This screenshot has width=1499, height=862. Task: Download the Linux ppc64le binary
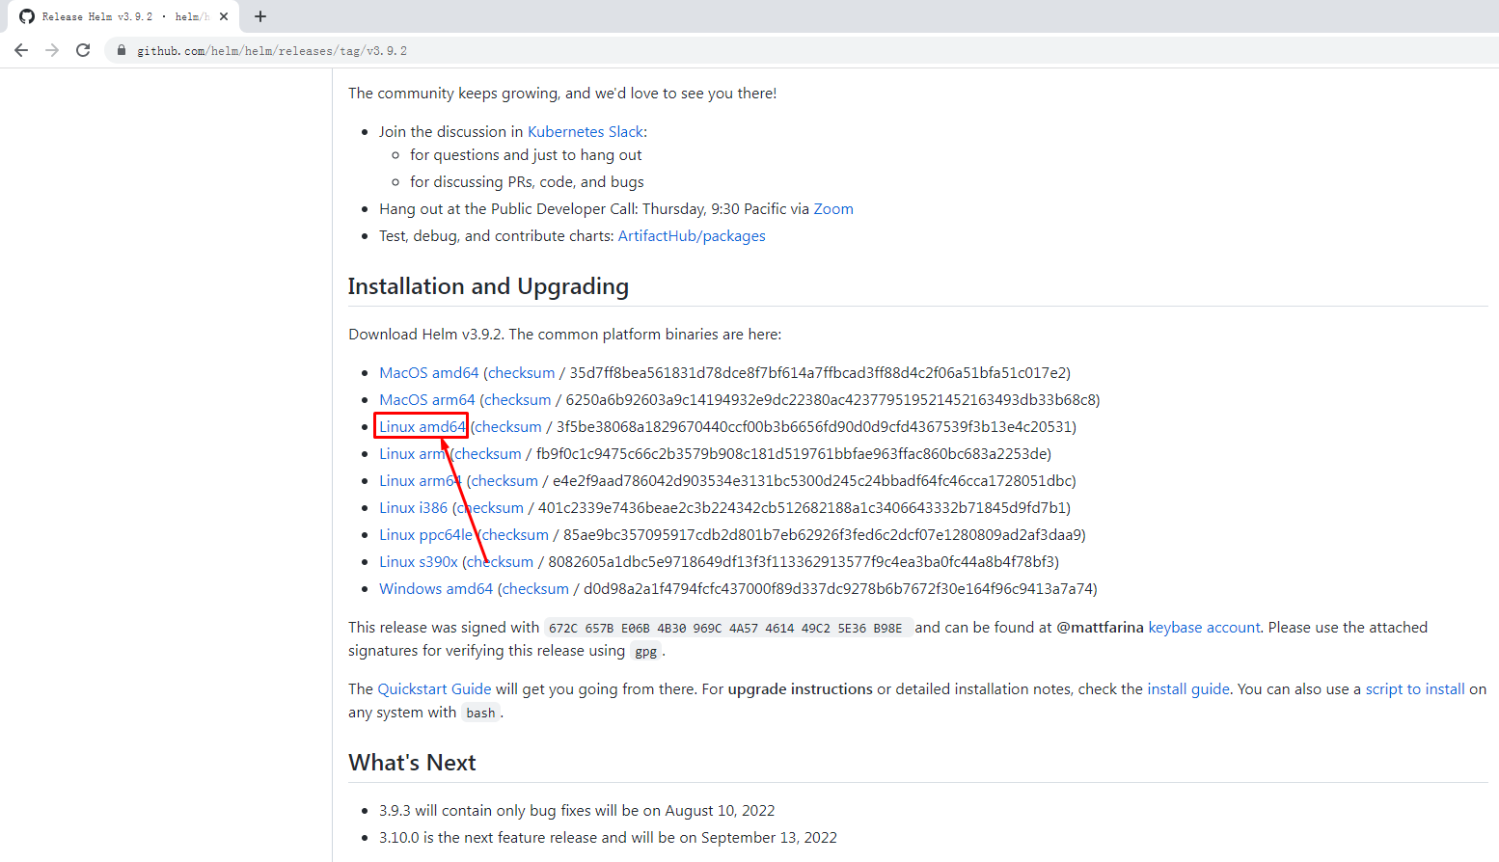point(425,534)
